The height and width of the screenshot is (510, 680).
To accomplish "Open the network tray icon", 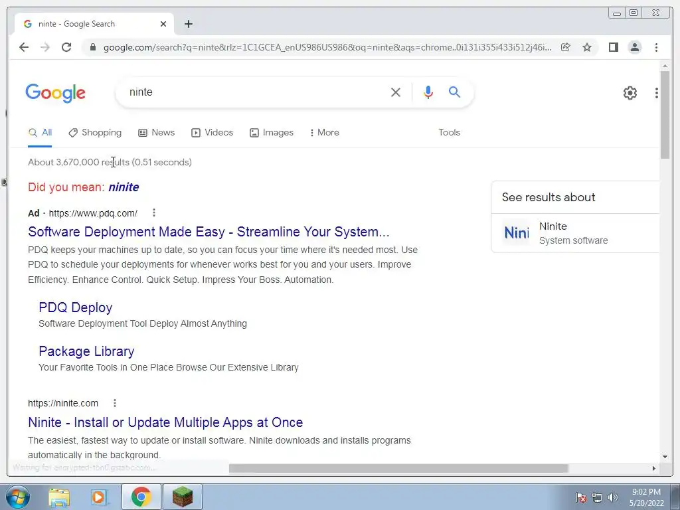I will (x=597, y=497).
